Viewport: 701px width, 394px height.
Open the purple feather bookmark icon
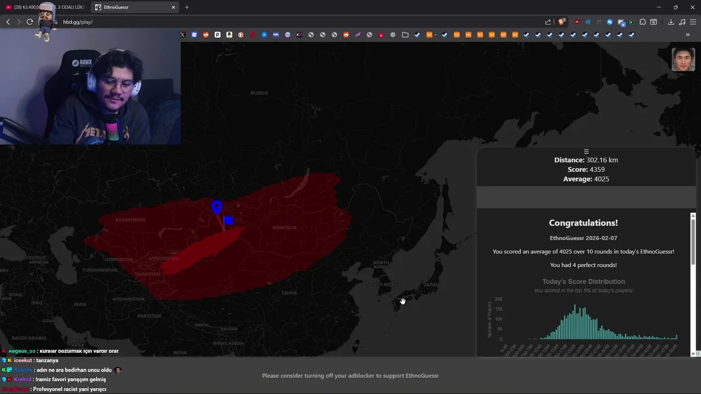(x=358, y=34)
